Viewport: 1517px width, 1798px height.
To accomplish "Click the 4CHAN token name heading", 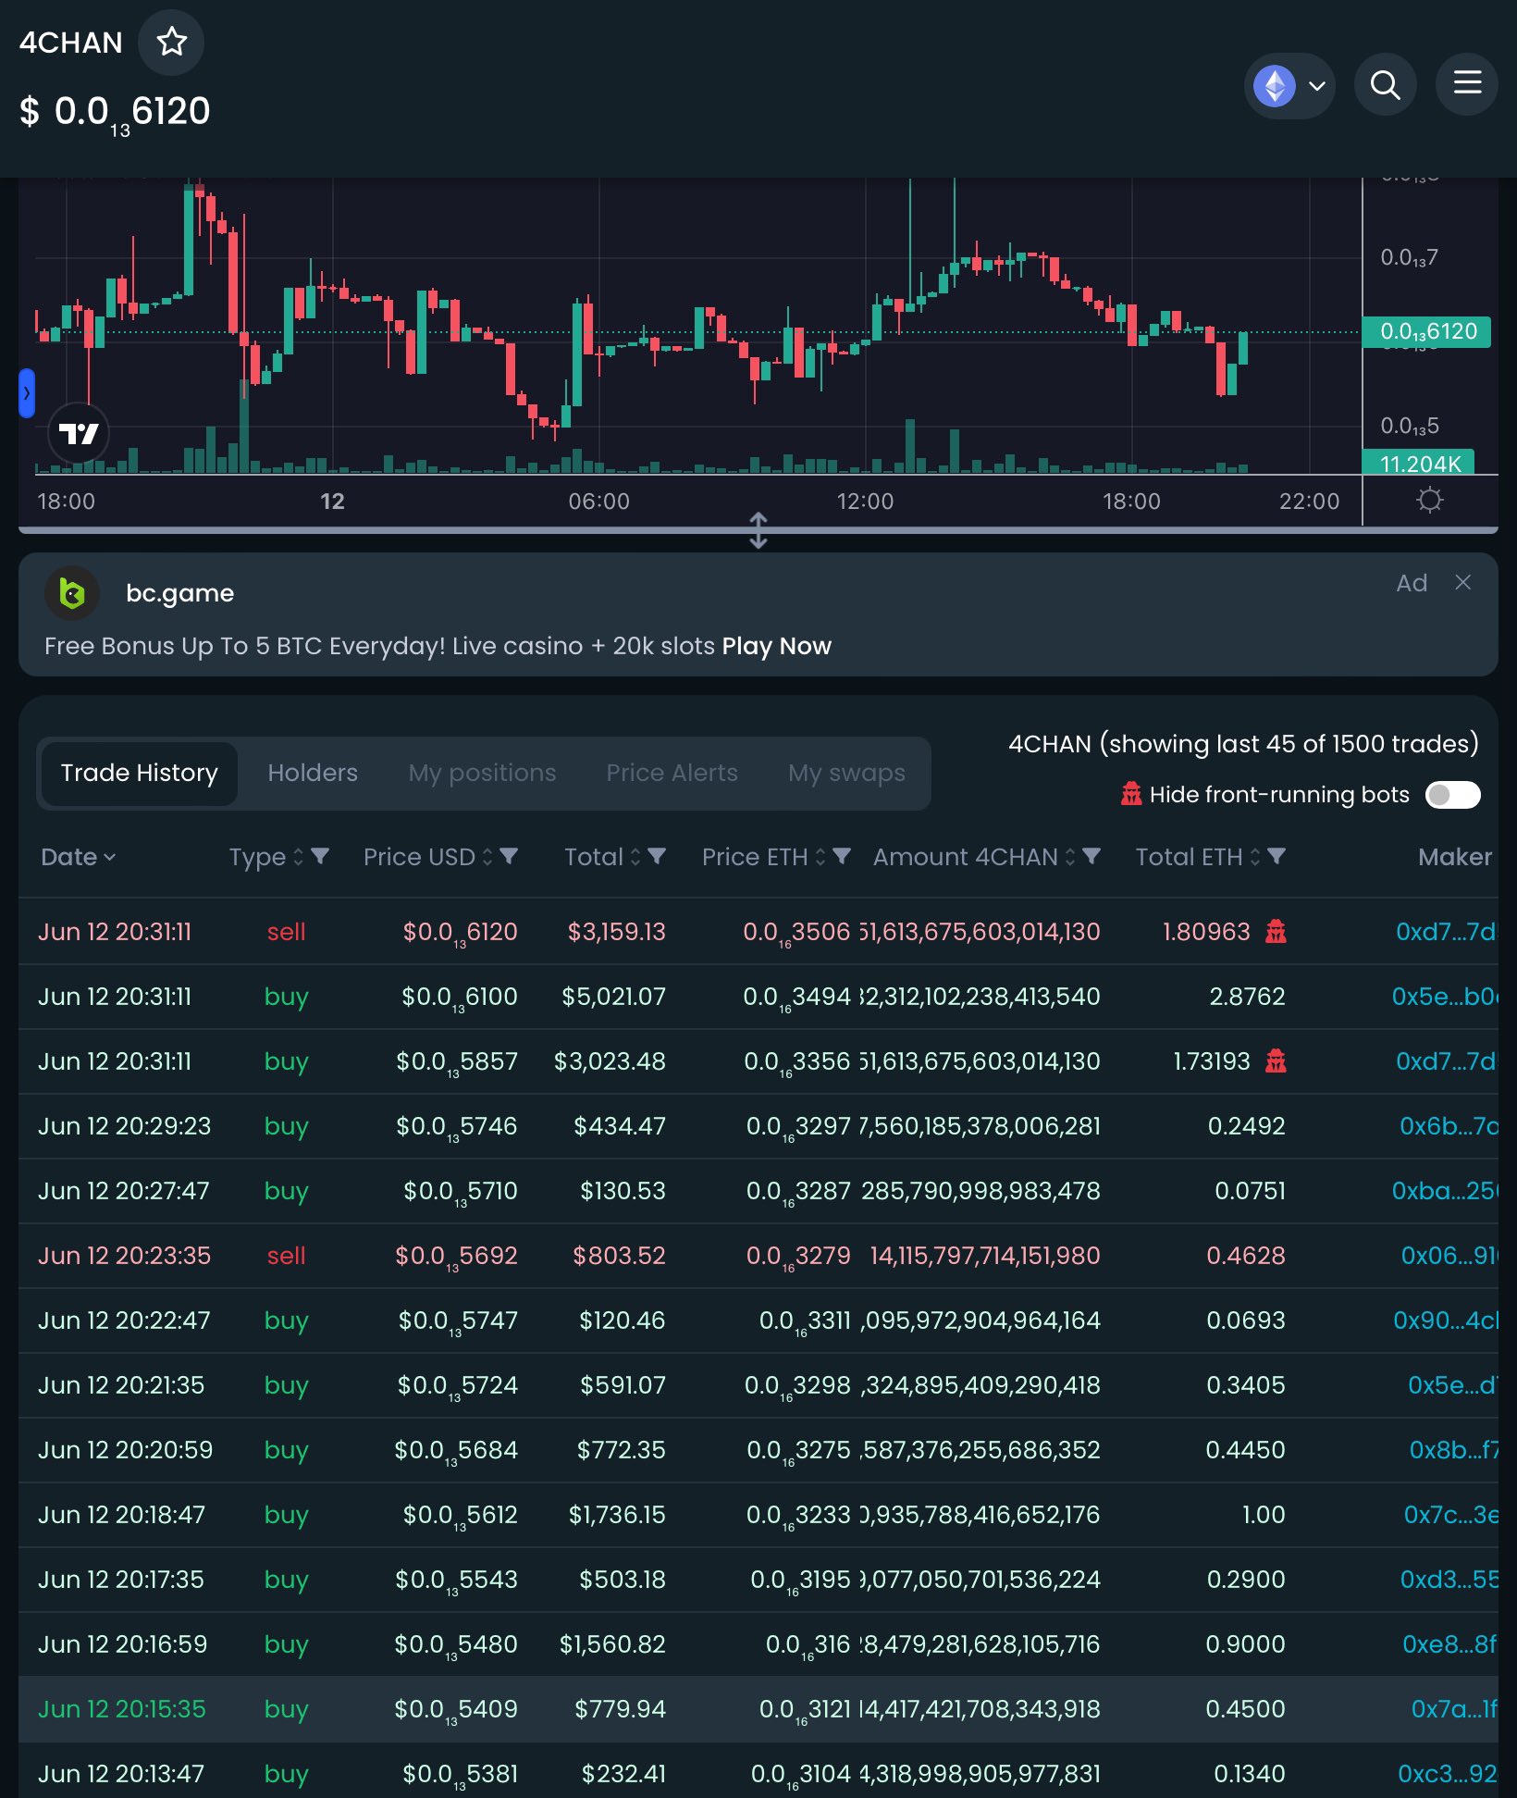I will click(x=71, y=43).
